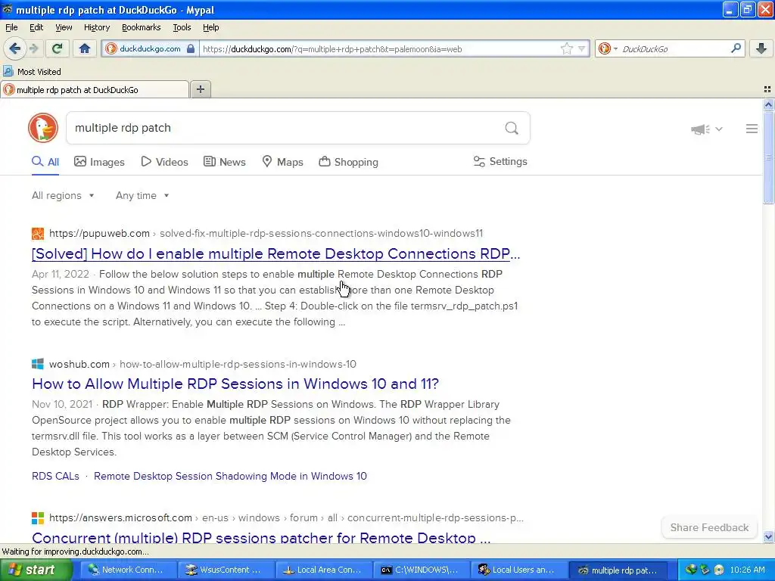The height and width of the screenshot is (581, 775).
Task: Switch to Local Area Connection taskbar window
Action: pyautogui.click(x=322, y=570)
